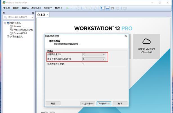Toggle the show library sidebar icon
Image resolution: width=173 pixels, height=113 pixels.
click(x=102, y=8)
